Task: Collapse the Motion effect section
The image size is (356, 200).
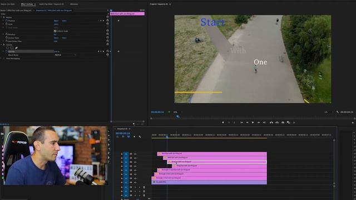Action: [1, 17]
